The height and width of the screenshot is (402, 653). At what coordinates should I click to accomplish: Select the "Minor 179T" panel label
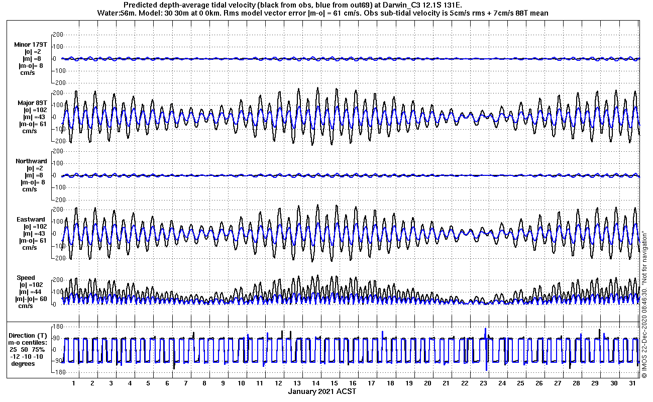[31, 45]
